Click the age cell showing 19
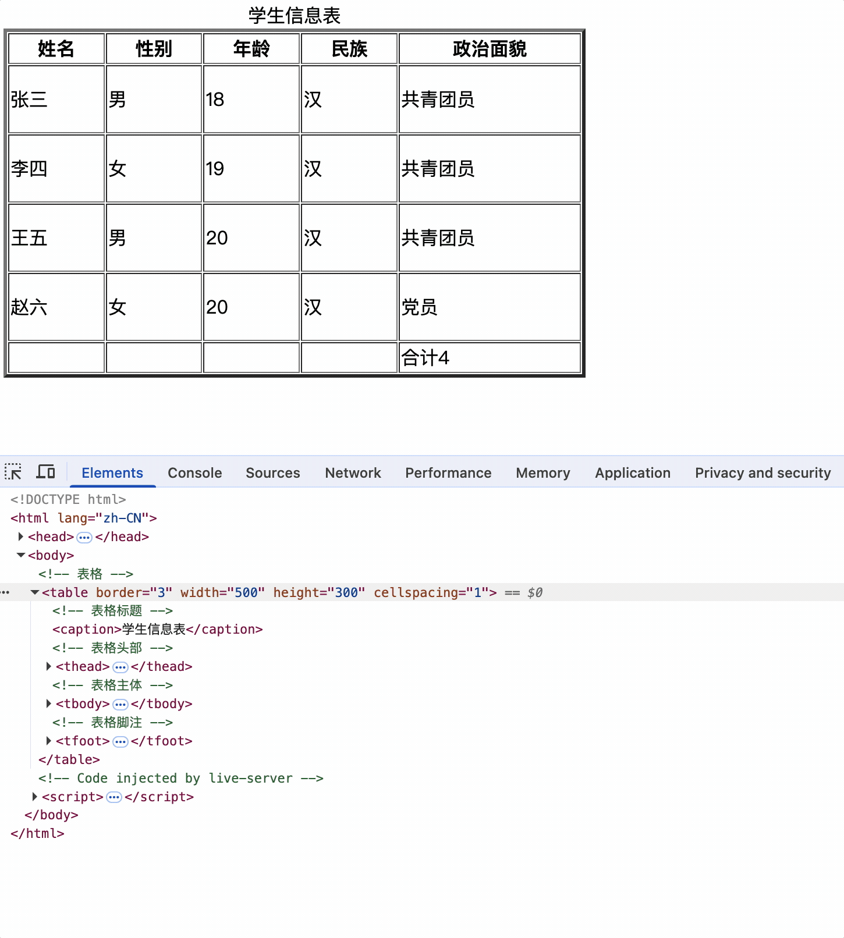The image size is (844, 938). point(251,169)
